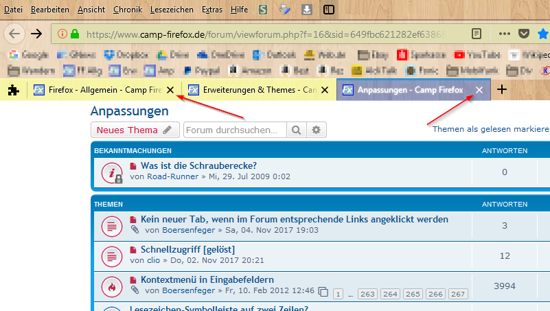Click the green padlock security icon
Screen dimensions: 550x311
pos(75,34)
